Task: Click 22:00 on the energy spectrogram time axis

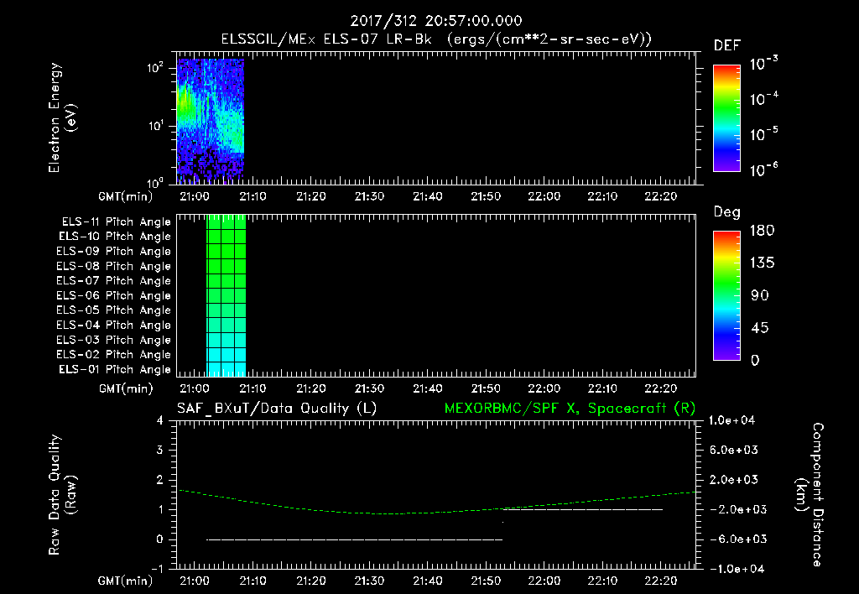Action: pos(544,196)
